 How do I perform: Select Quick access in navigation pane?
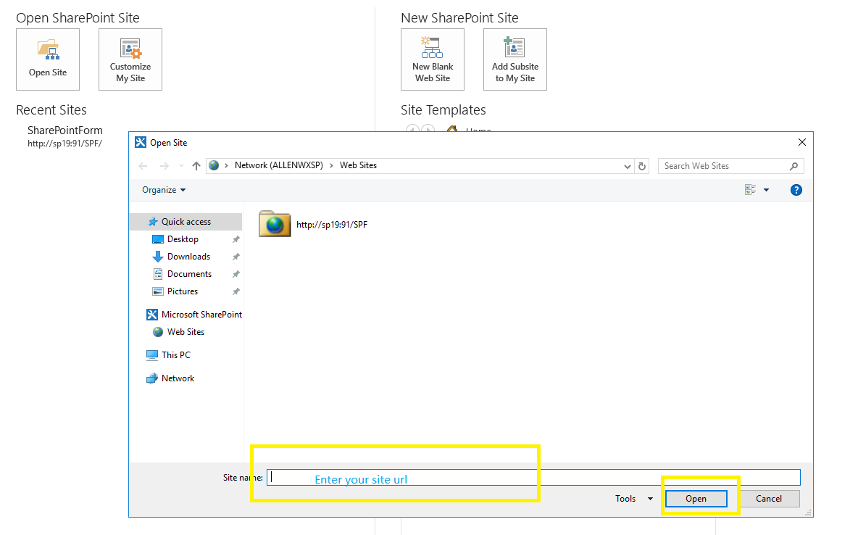point(186,222)
